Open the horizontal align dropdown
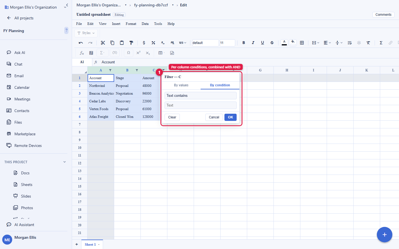 point(327,43)
